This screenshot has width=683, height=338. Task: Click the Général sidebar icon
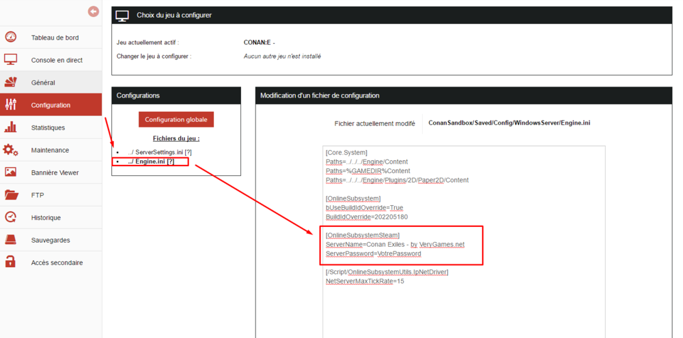coord(11,82)
